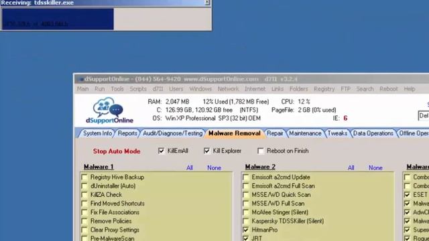The height and width of the screenshot is (241, 429).
Task: Click OS text Win XP Professional
Action: (x=190, y=118)
